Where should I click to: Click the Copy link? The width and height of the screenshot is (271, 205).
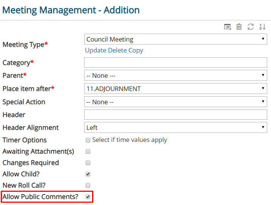coord(135,50)
